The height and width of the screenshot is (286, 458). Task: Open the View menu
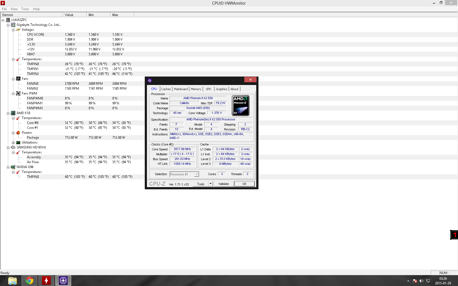pyautogui.click(x=14, y=9)
